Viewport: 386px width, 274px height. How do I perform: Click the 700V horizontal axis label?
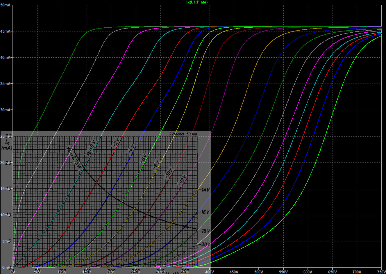click(357, 272)
